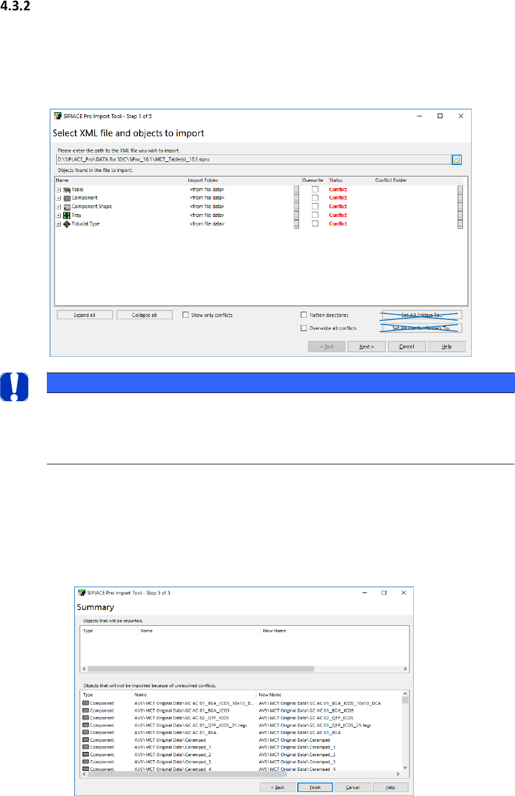Tick the Overwrite checkbox for Component Shape
This screenshot has width=515, height=796.
[315, 206]
